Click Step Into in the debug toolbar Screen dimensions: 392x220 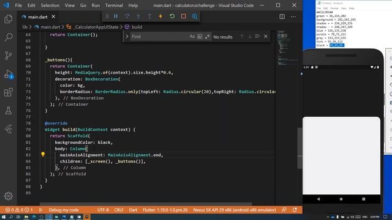pos(138,16)
